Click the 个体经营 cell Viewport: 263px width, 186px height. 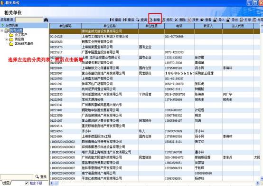pos(145,94)
